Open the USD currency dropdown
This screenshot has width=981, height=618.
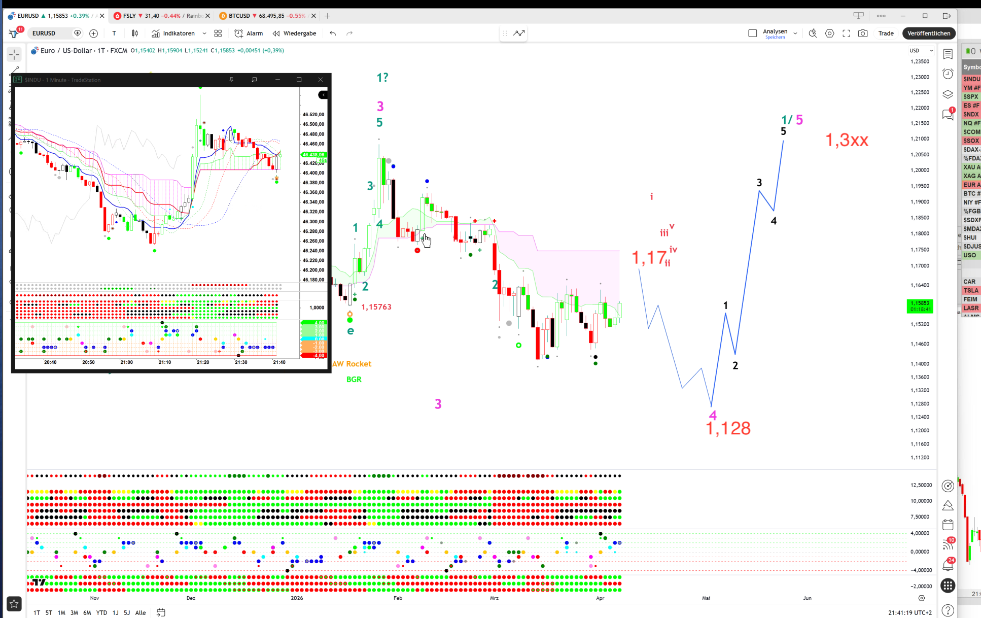(x=921, y=51)
